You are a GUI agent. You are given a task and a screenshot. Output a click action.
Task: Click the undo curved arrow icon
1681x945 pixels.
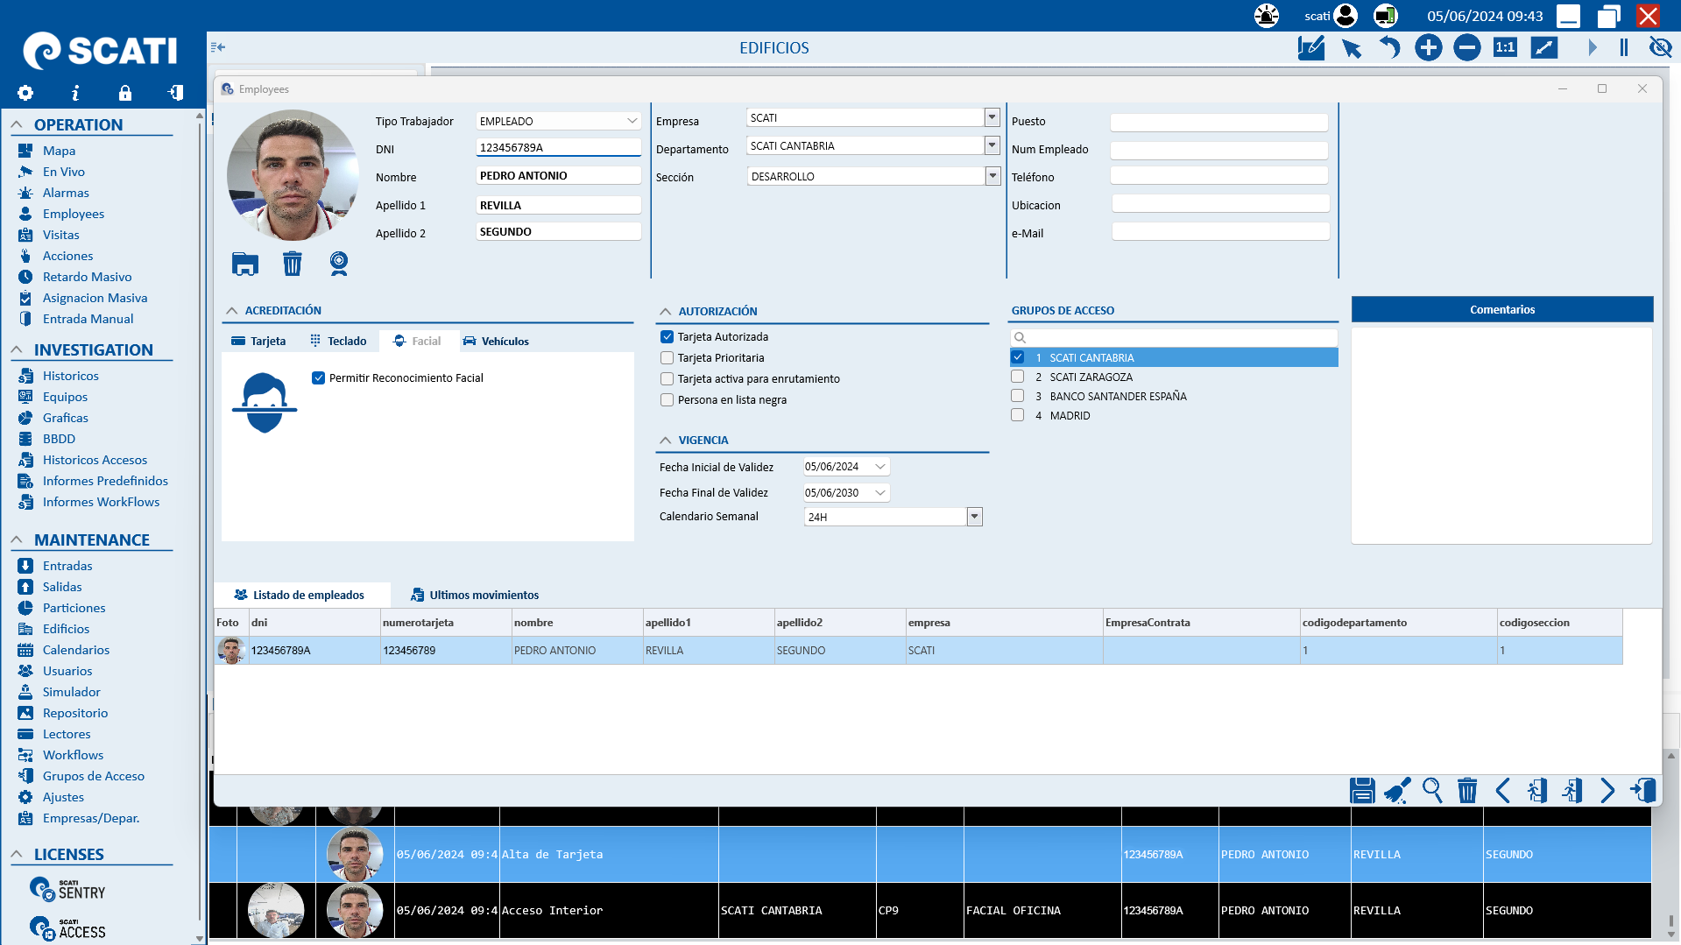pyautogui.click(x=1390, y=47)
